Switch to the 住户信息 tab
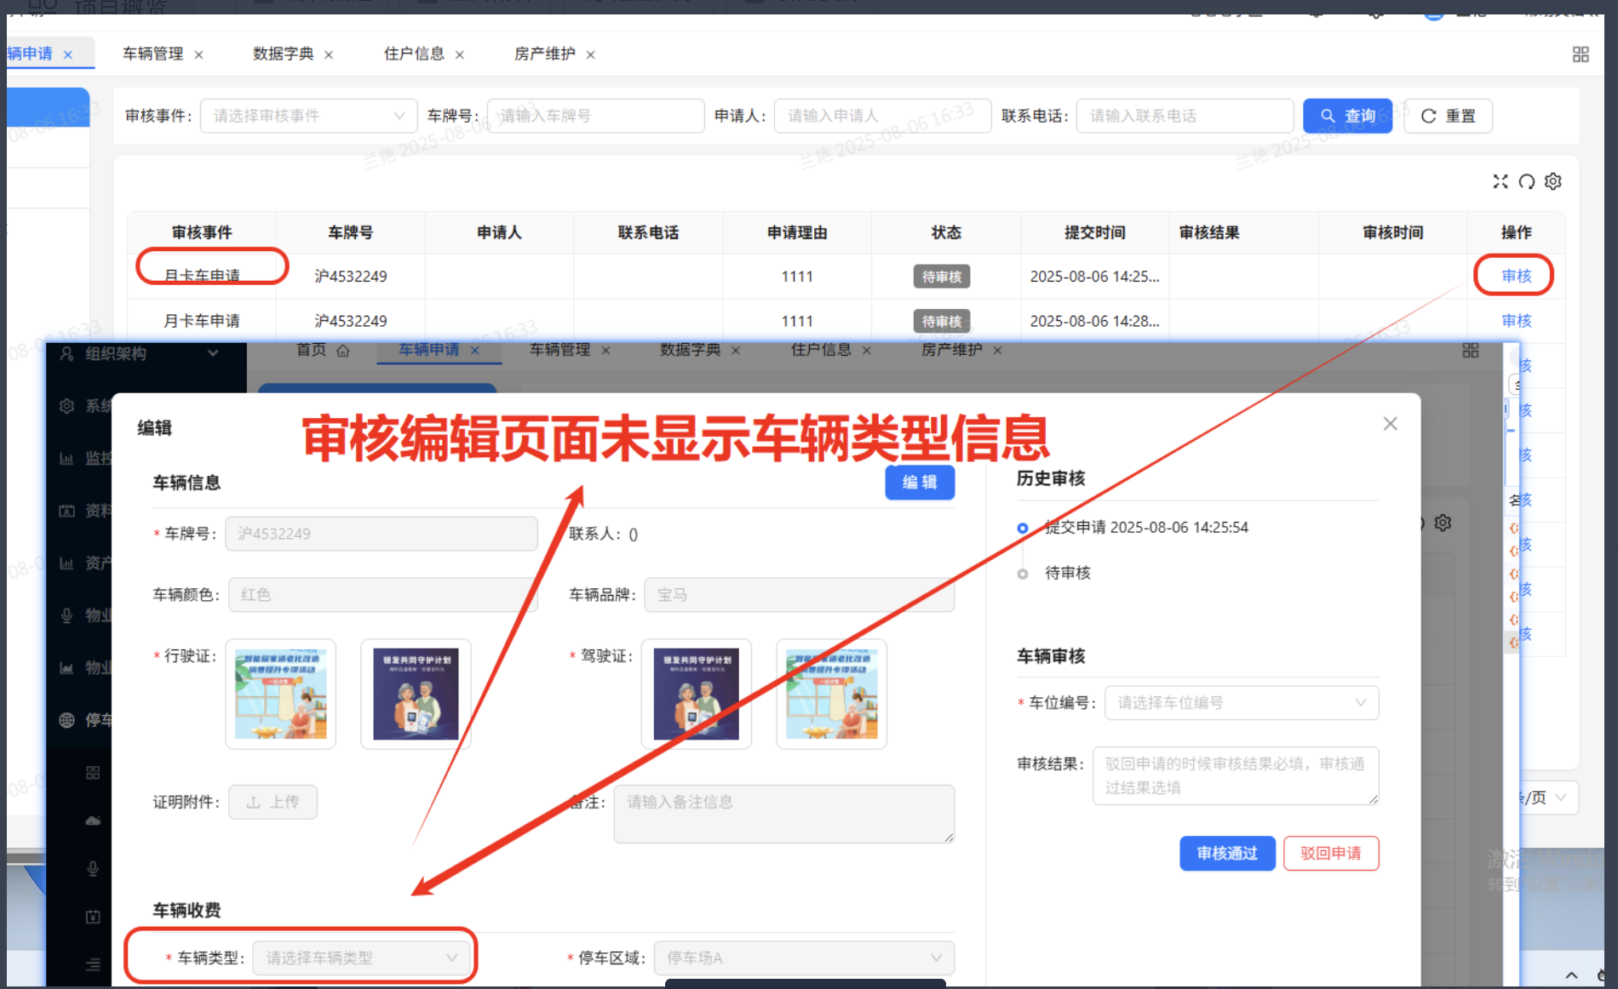 pyautogui.click(x=414, y=54)
